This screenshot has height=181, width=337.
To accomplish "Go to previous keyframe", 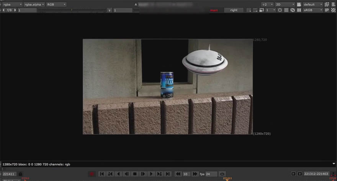I will (x=110, y=174).
